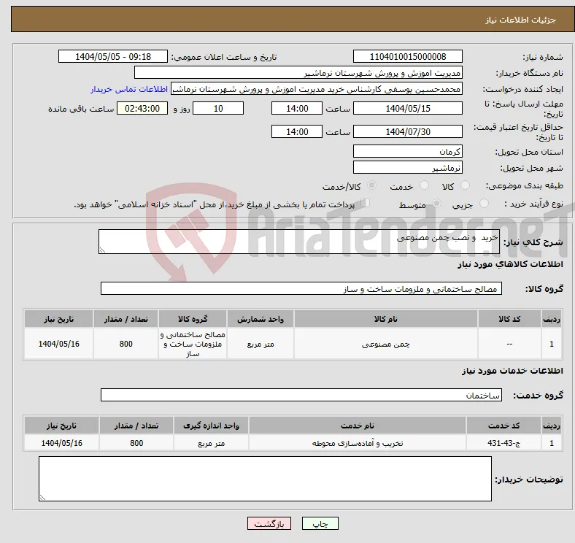Select the کالا radio button

click(465, 185)
